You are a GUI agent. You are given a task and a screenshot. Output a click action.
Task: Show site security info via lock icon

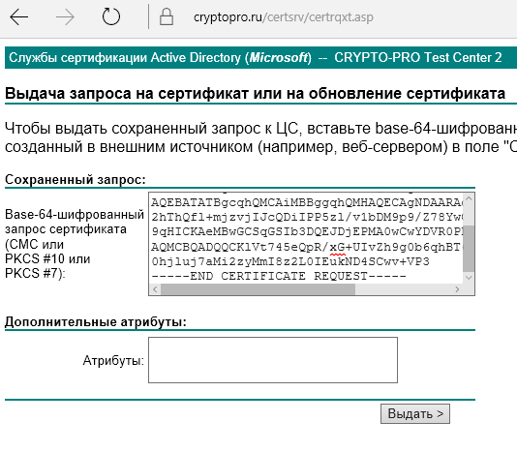[x=167, y=16]
